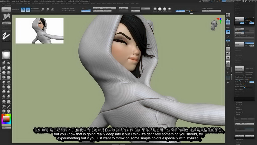This screenshot has height=145, width=257.
Task: Expand the Geometry HD sub-palette
Action: click(240, 112)
